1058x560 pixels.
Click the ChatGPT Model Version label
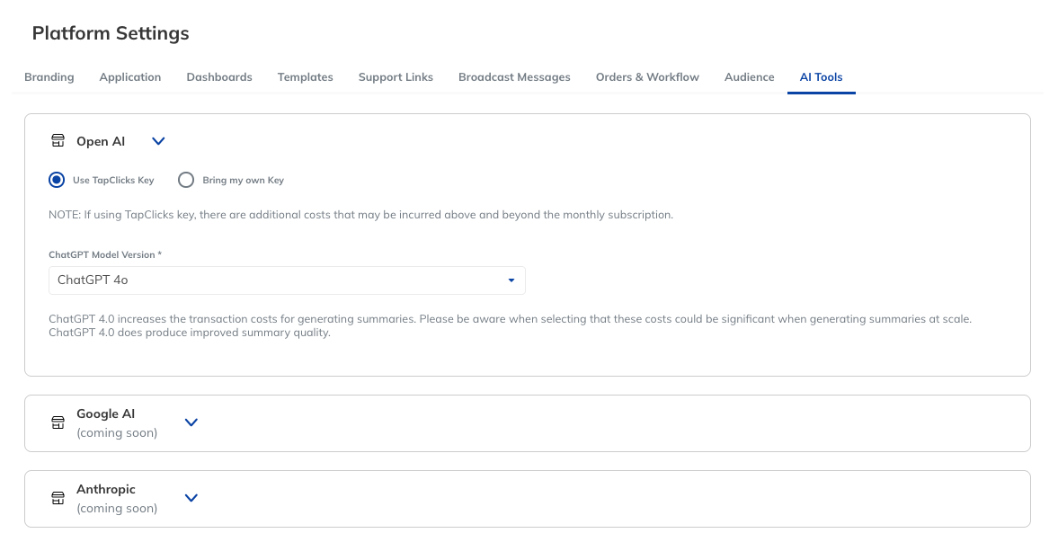coord(105,254)
